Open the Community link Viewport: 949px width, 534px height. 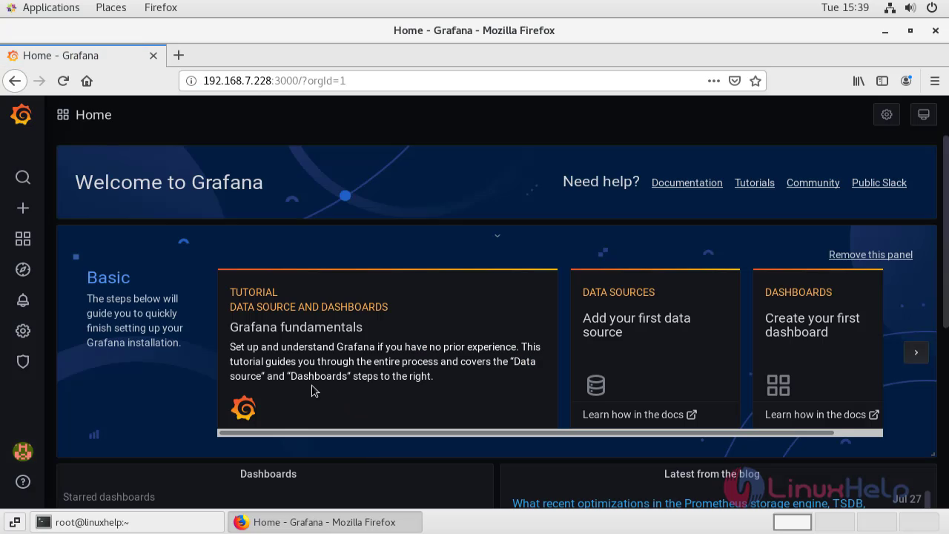813,182
